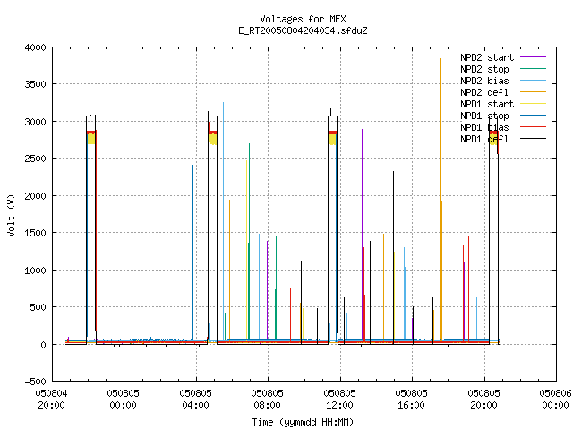Click the y-axis tick value 2000

pos(36,196)
